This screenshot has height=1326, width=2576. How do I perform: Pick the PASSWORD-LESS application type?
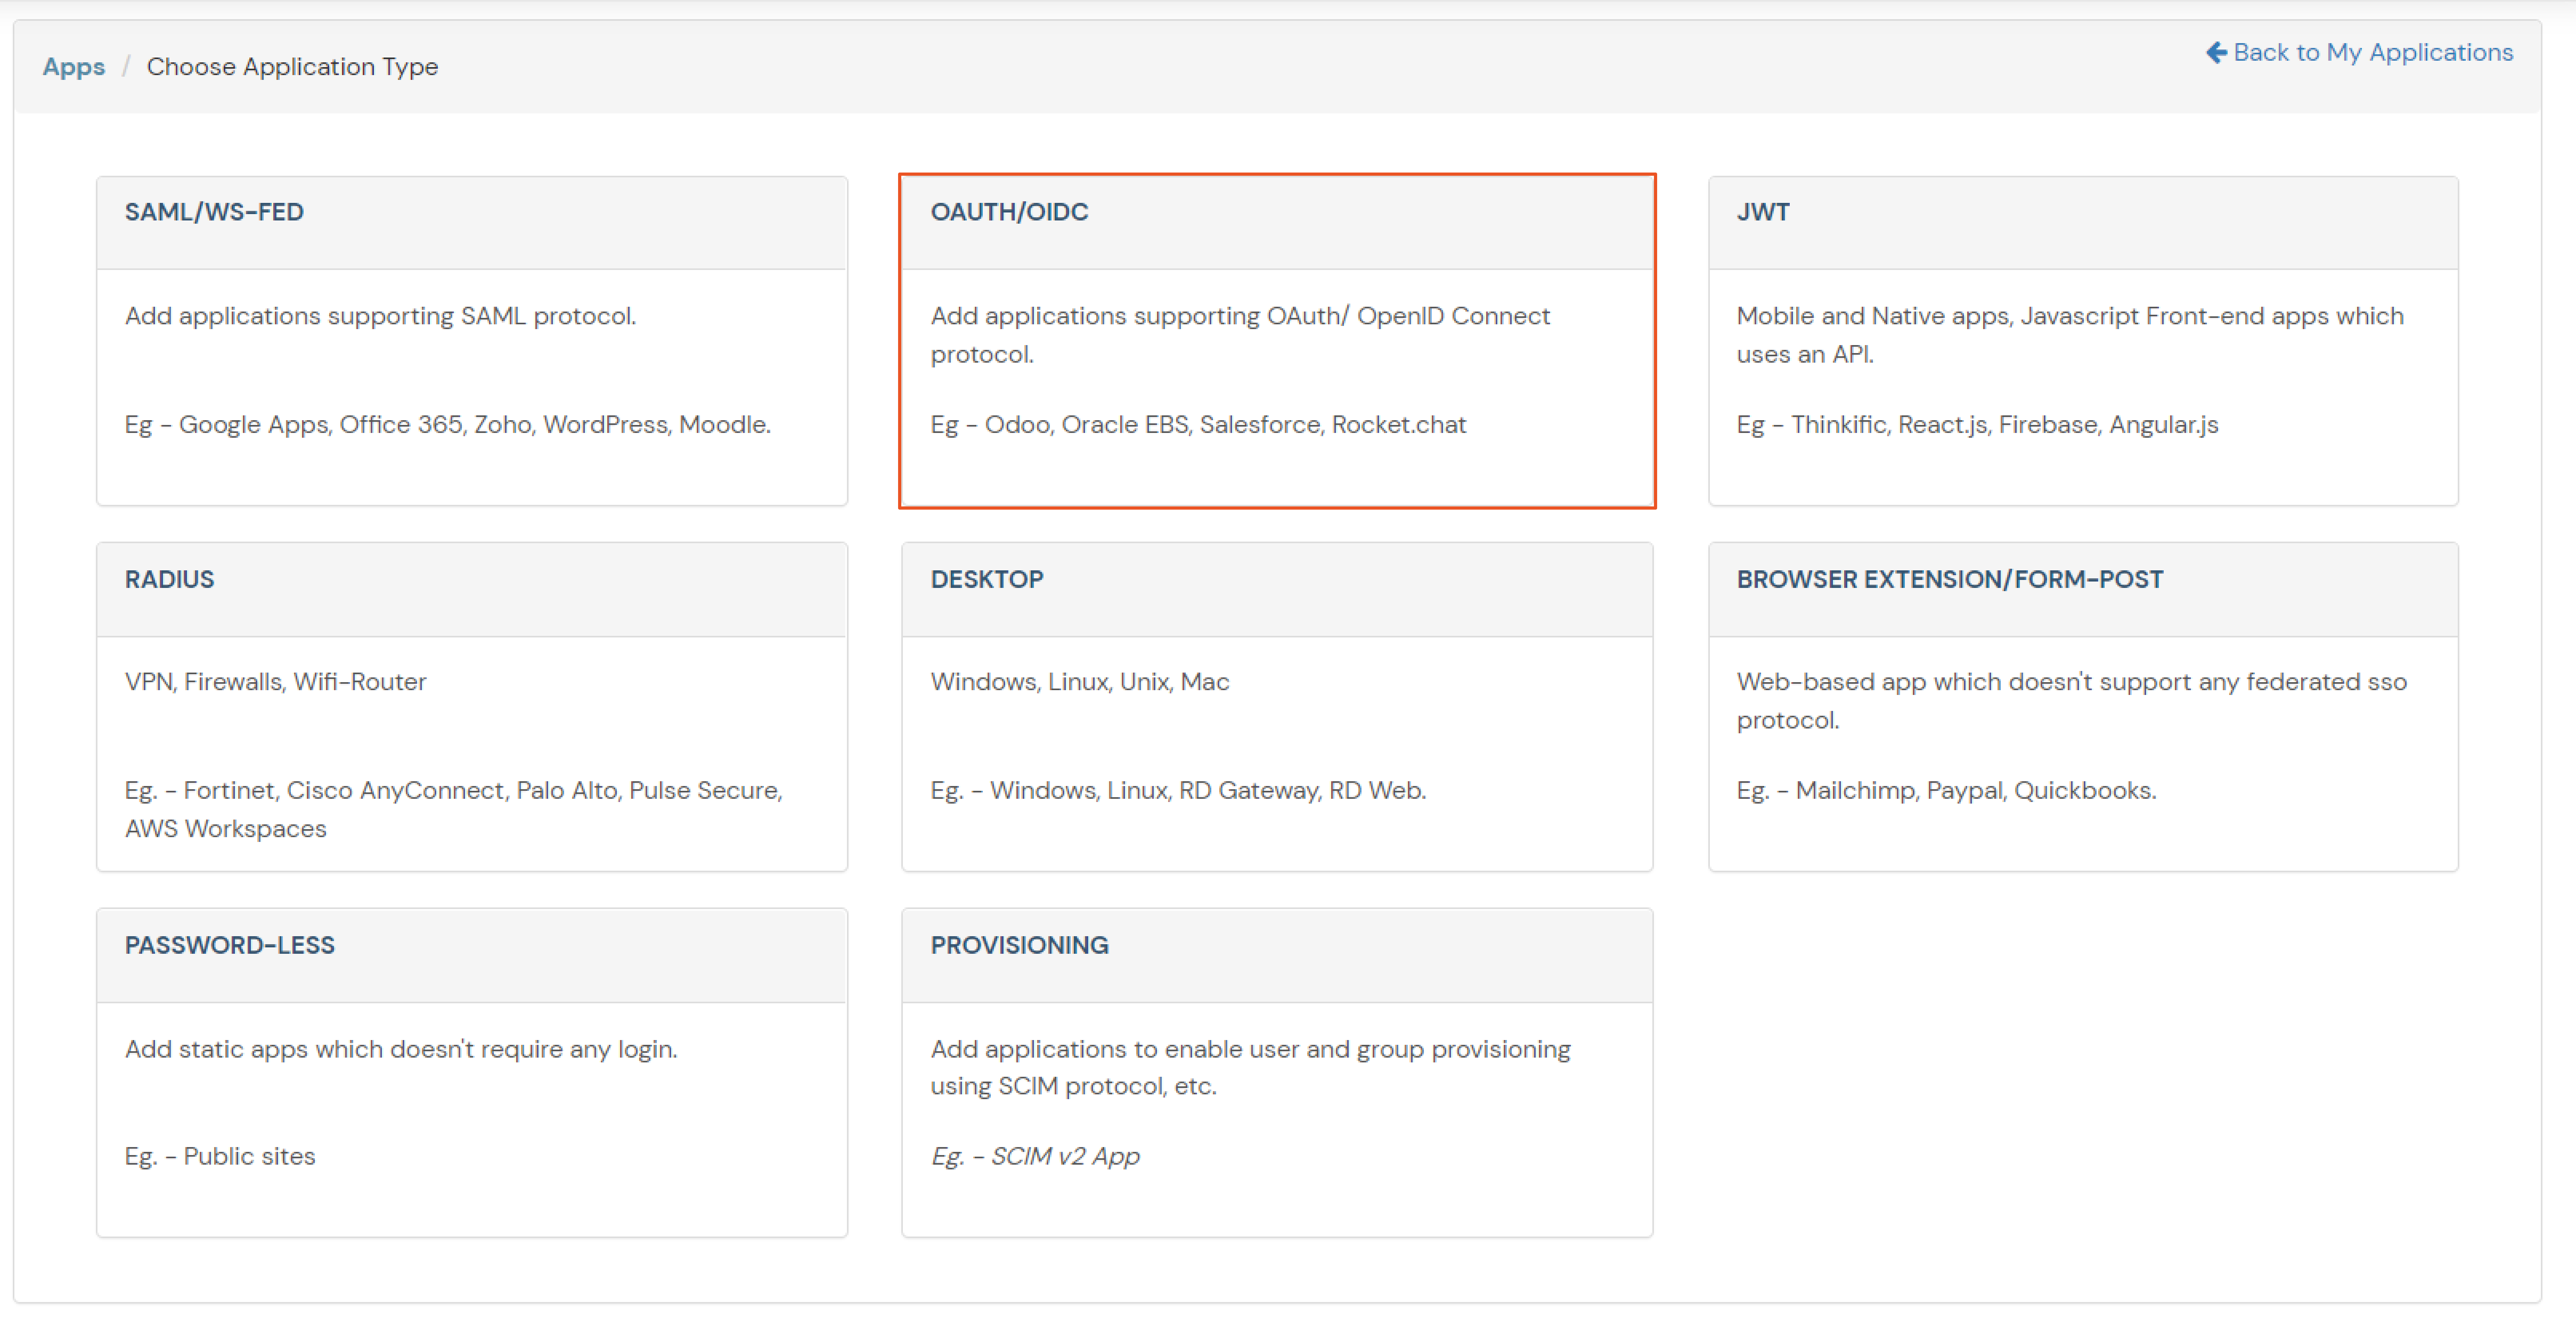pyautogui.click(x=471, y=1073)
